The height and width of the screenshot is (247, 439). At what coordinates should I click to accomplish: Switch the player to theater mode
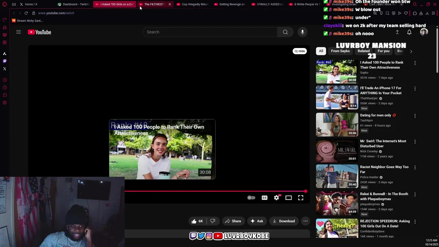point(288,198)
